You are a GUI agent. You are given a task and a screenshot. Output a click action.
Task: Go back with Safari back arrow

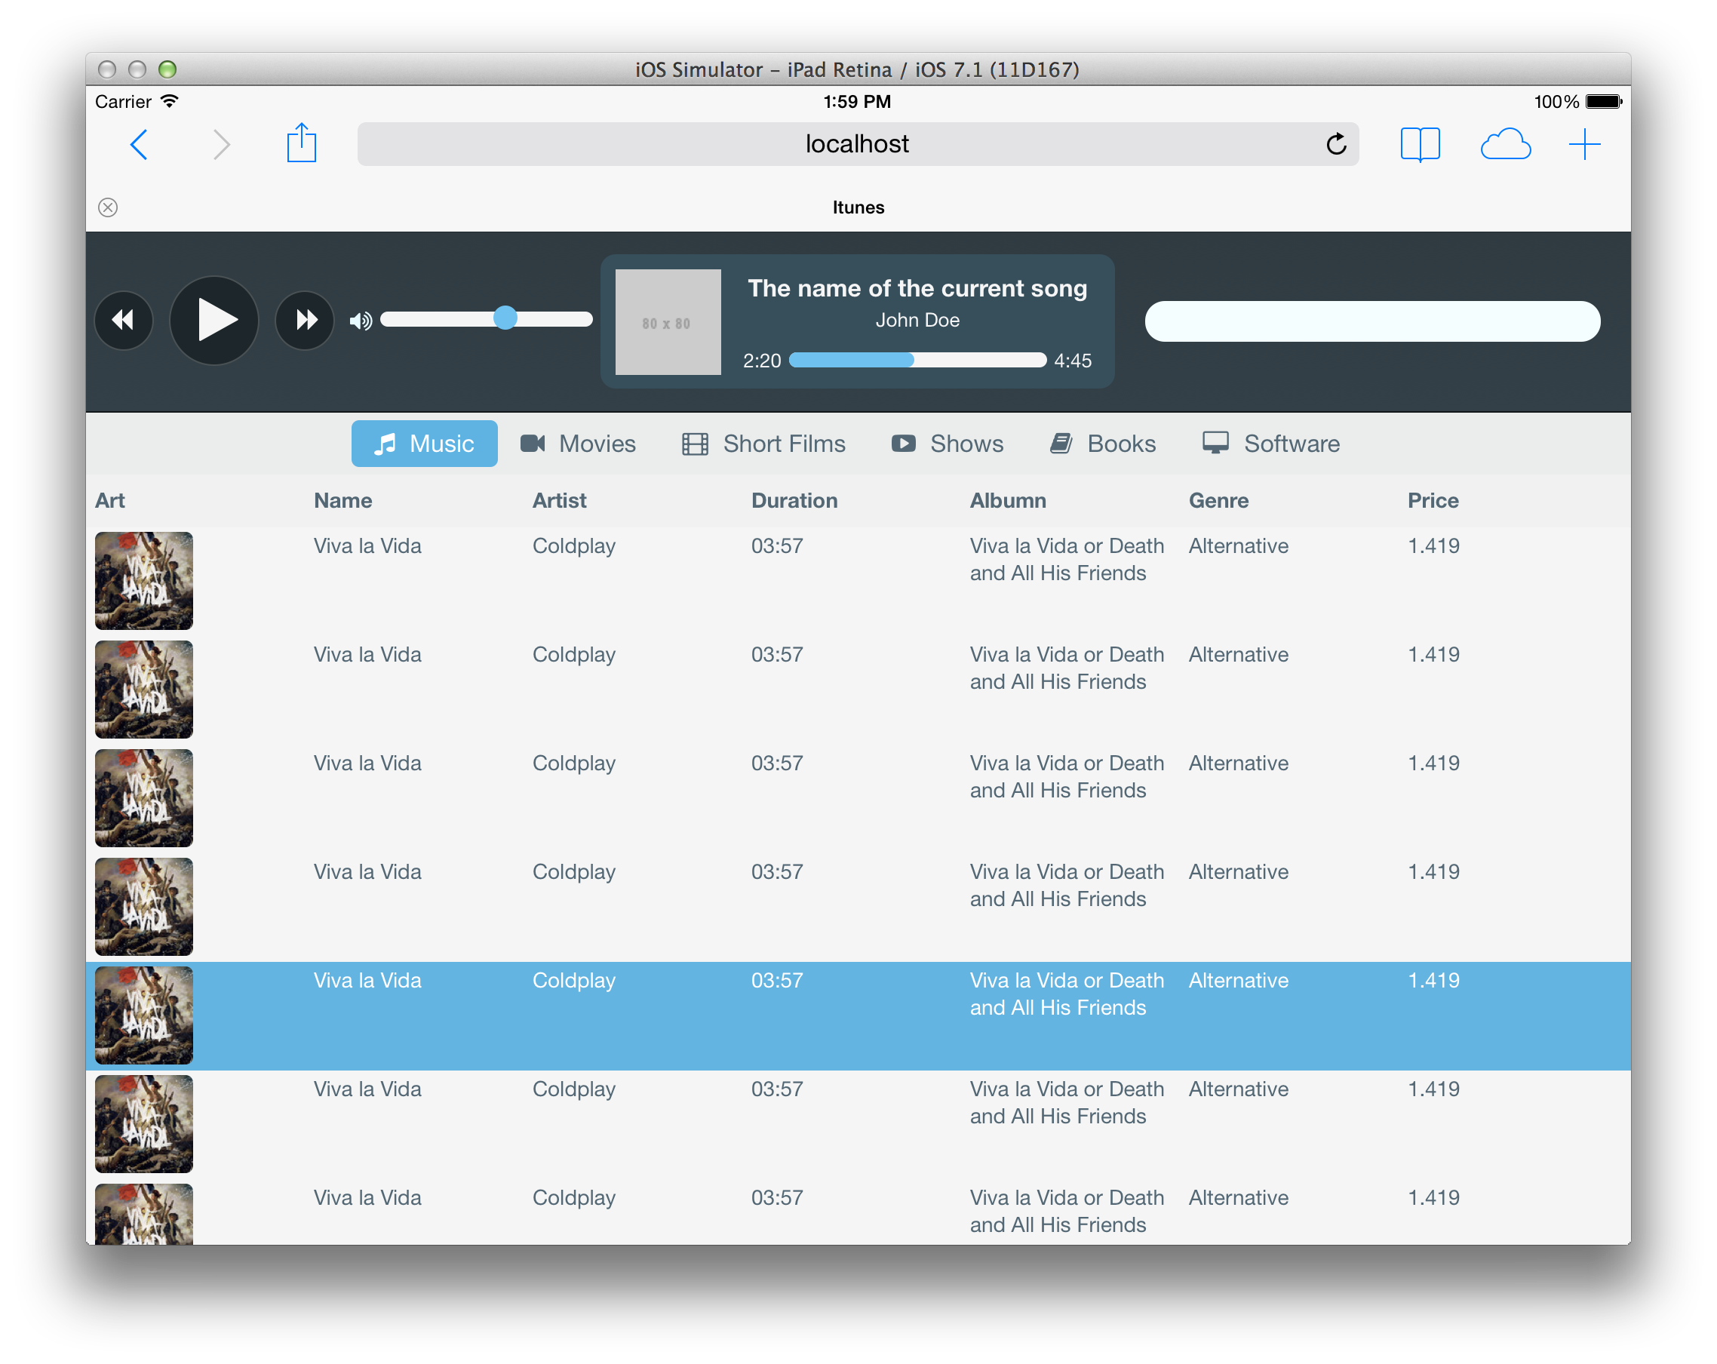(139, 145)
